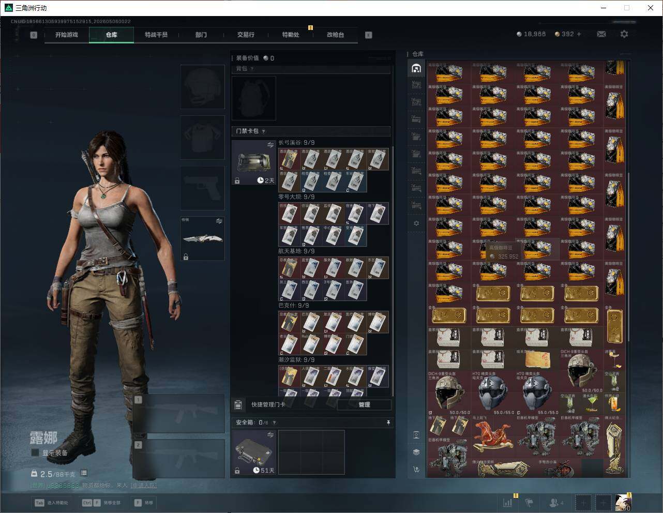Open the 开始游戏 tab

click(x=67, y=35)
